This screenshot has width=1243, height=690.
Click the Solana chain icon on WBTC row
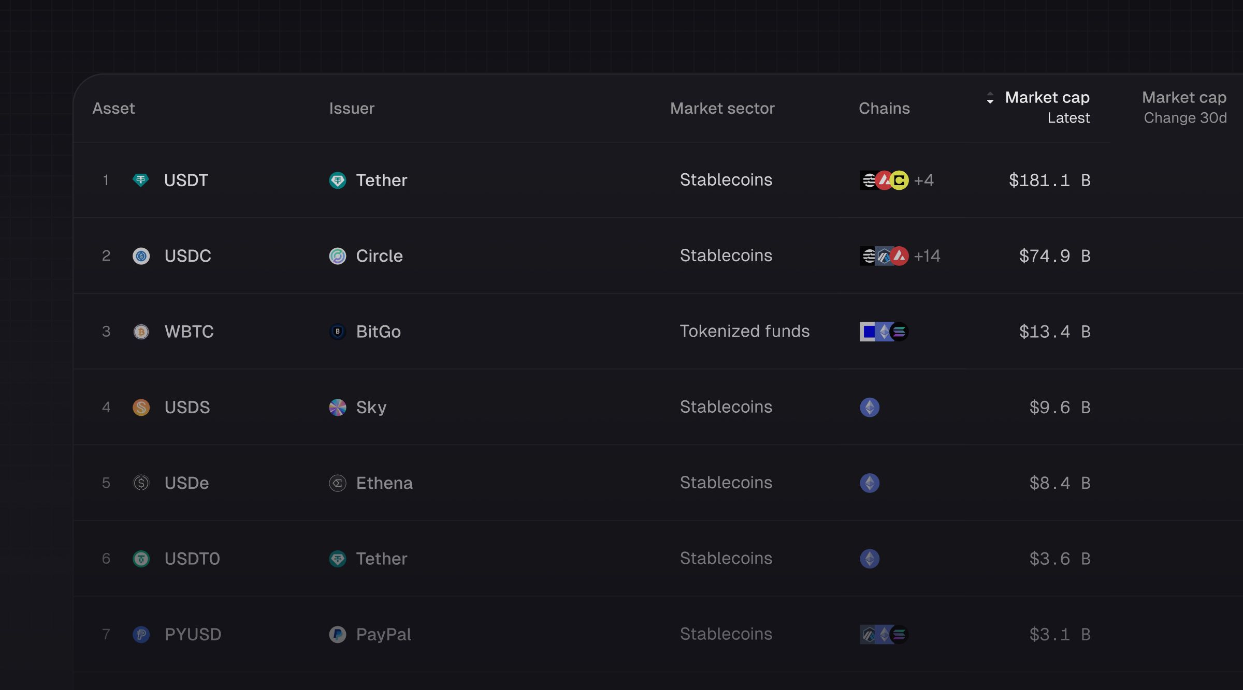point(900,332)
